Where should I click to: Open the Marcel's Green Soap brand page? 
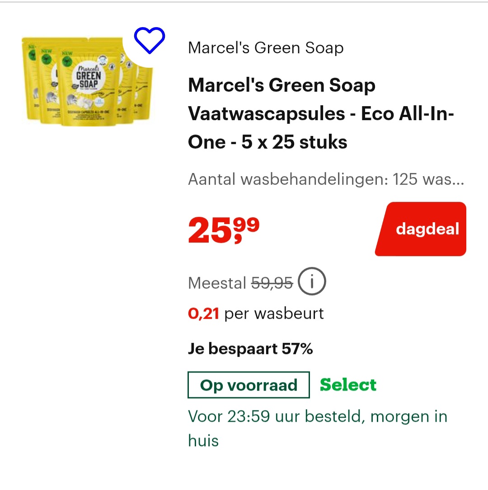click(x=265, y=47)
